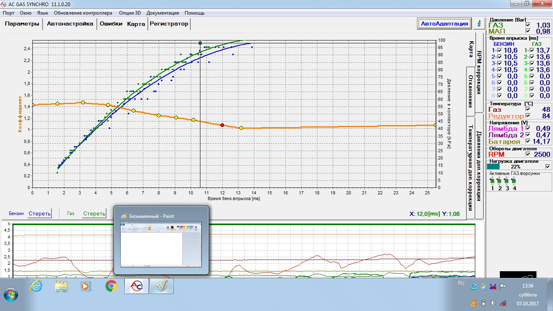Switch to the Автонастройка tab

coord(70,24)
